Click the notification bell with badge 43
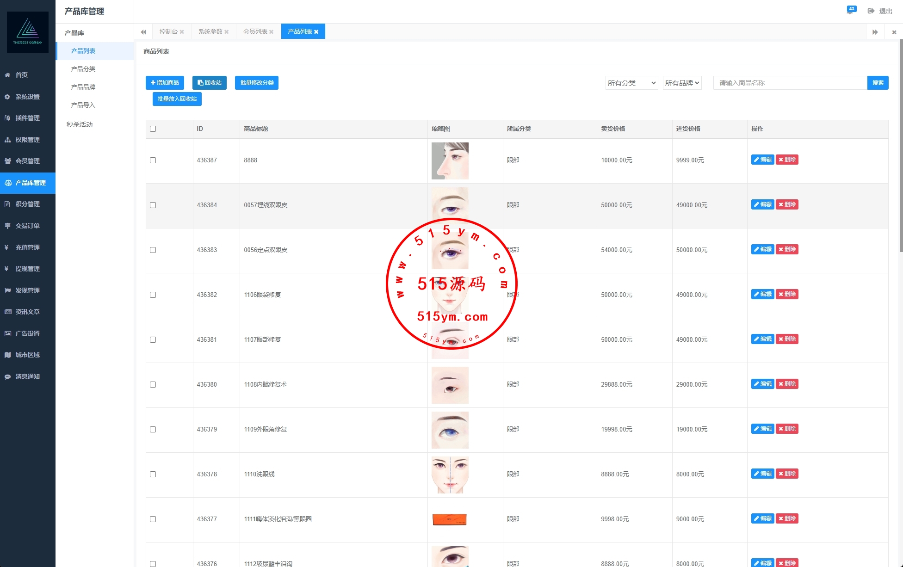Viewport: 903px width, 567px height. 850,11
